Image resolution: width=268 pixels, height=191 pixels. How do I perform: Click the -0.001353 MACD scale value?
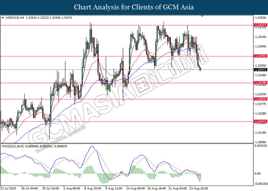[261, 184]
